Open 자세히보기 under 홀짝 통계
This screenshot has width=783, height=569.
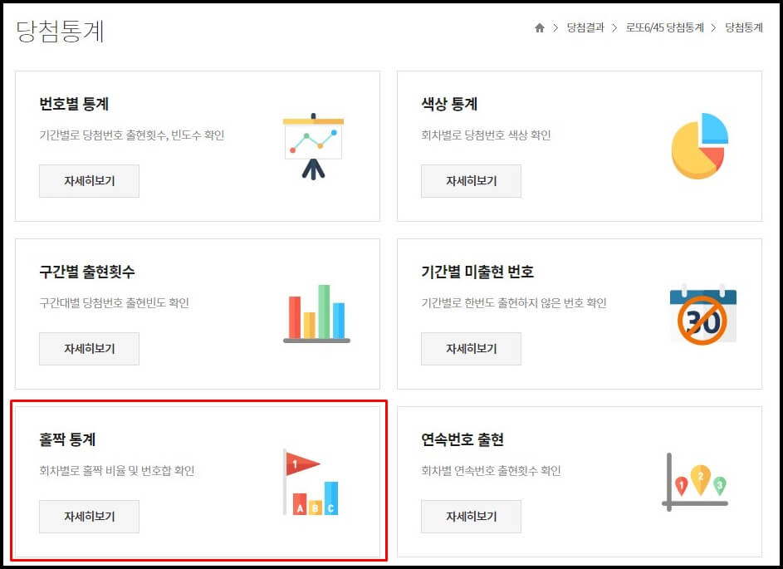(x=90, y=517)
